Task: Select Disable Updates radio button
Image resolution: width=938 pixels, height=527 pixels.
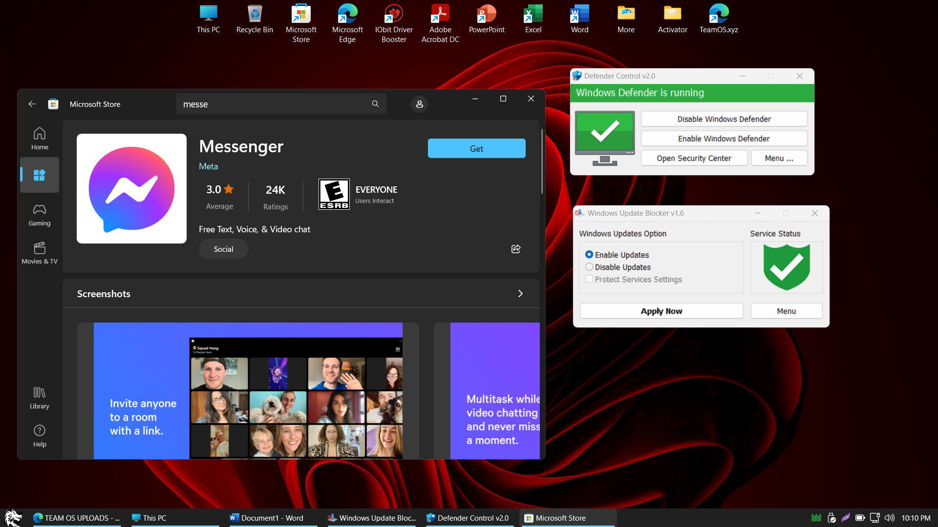Action: (589, 267)
